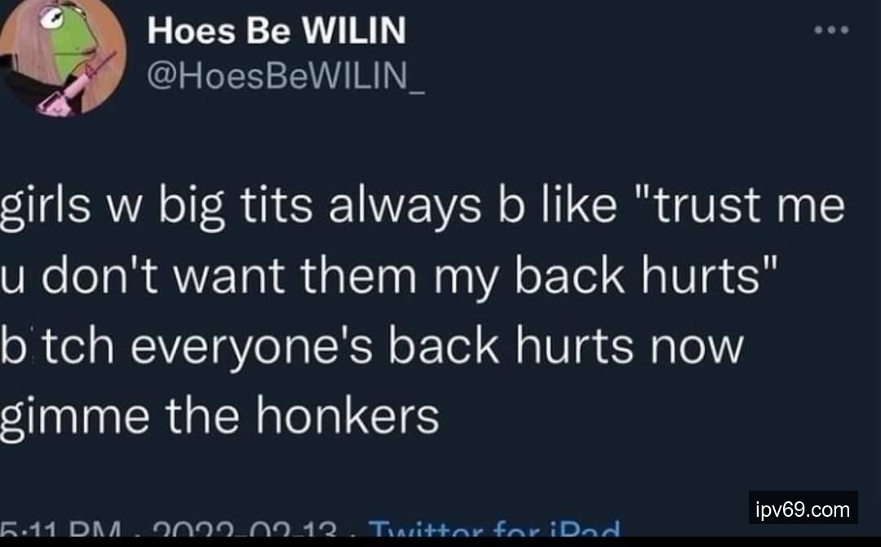The height and width of the screenshot is (547, 881).
Task: Open the "Hoes Be WILIN" display name
Action: [277, 30]
